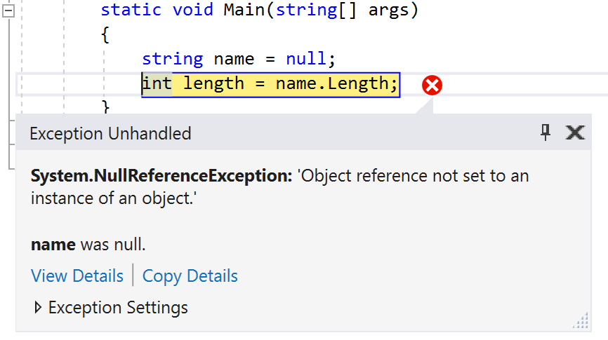
Task: Expand the Exception Settings triangle
Action: click(38, 308)
